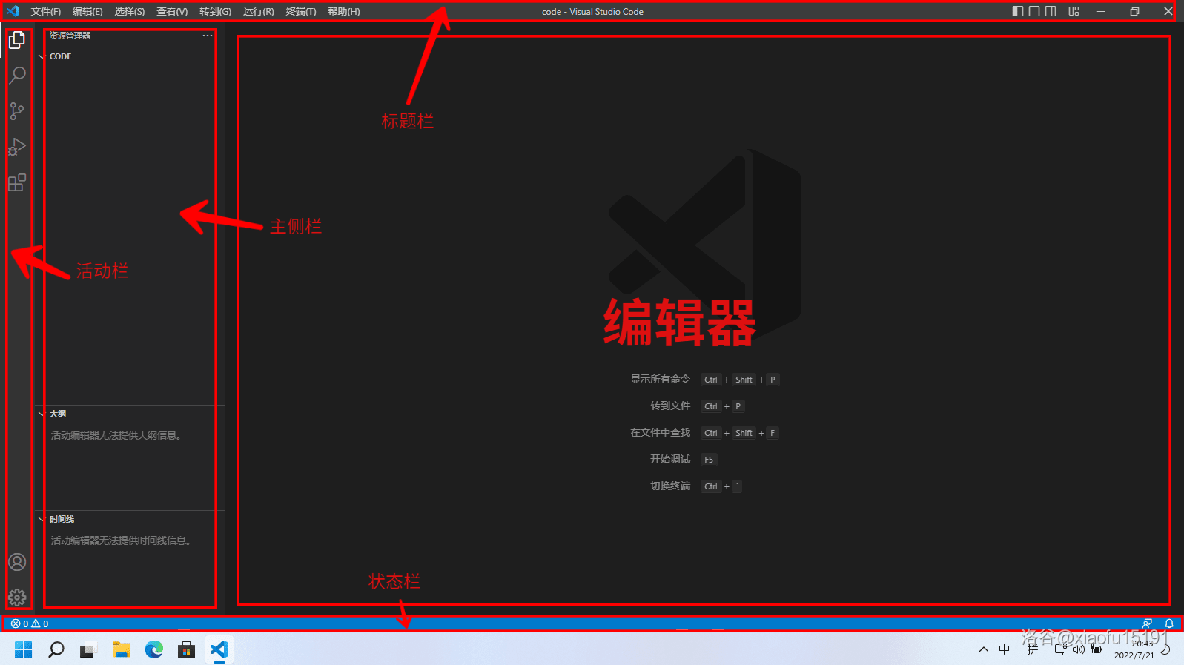The width and height of the screenshot is (1184, 665).
Task: Click the timeline message about 时间线信息
Action: 122,540
